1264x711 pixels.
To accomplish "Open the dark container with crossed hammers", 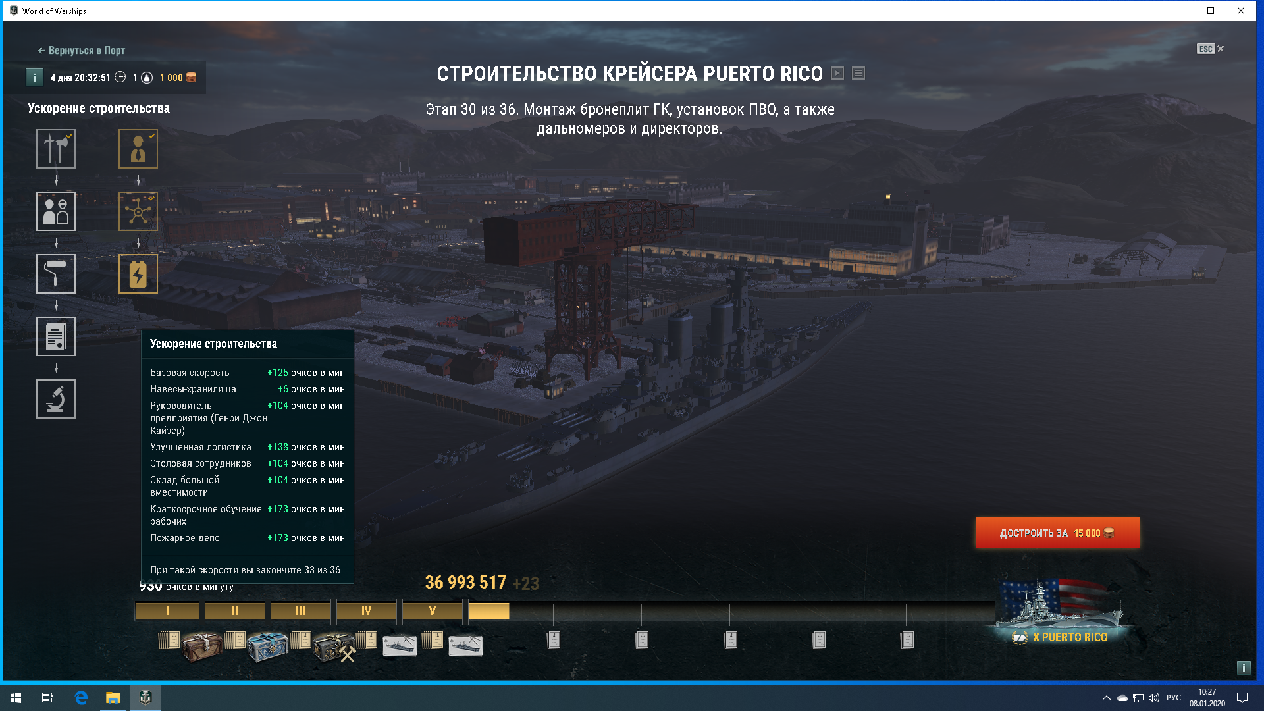I will pyautogui.click(x=334, y=646).
